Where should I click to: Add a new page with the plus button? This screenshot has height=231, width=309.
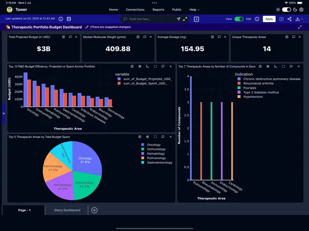[94, 210]
